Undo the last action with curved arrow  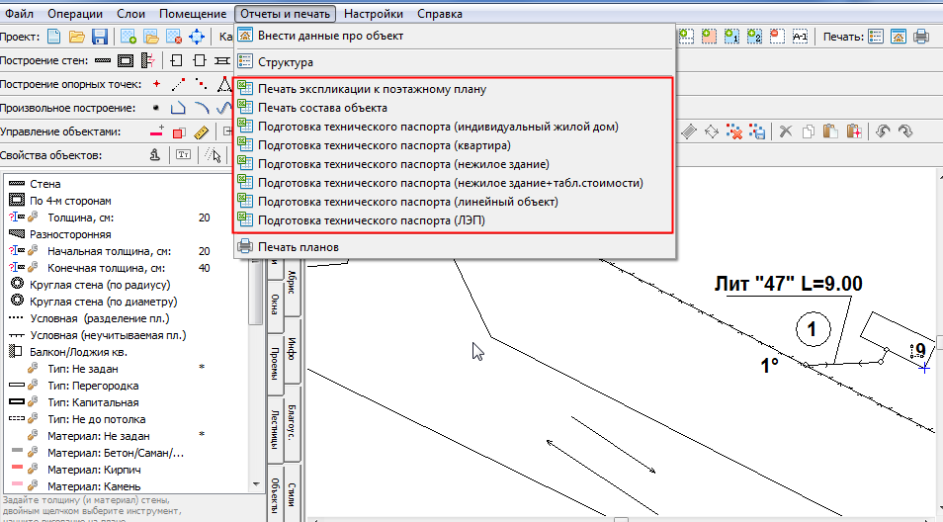[x=883, y=131]
